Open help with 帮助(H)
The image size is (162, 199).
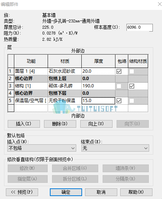pyautogui.click(x=136, y=192)
